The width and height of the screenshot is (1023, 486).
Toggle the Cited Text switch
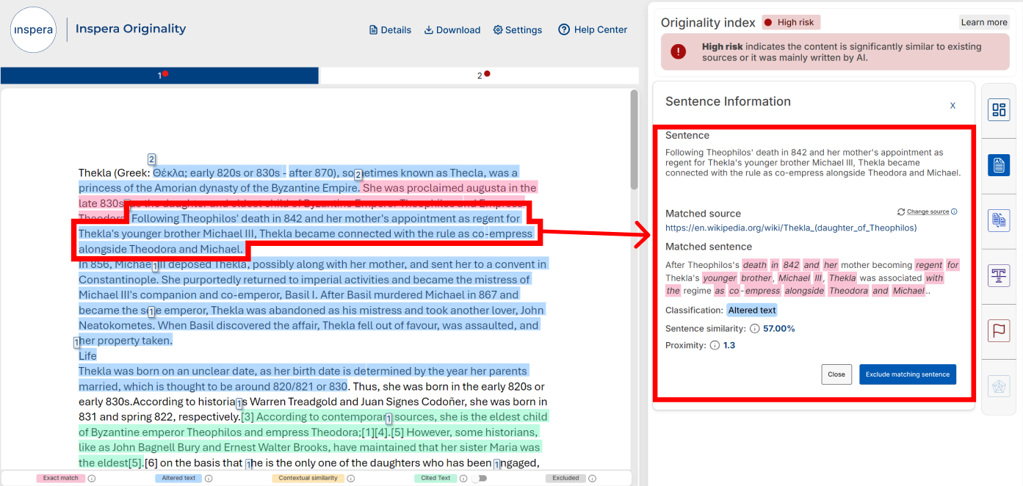[479, 478]
